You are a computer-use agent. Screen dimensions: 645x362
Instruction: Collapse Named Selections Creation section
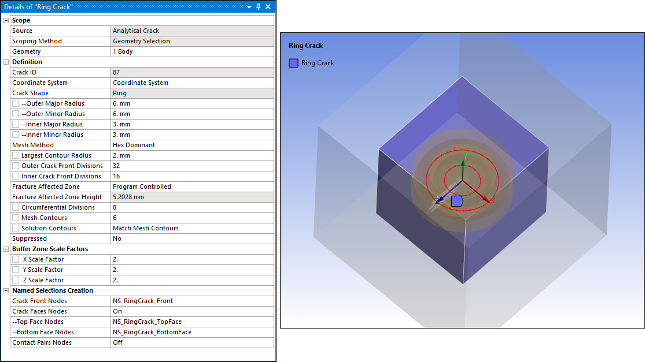click(6, 290)
